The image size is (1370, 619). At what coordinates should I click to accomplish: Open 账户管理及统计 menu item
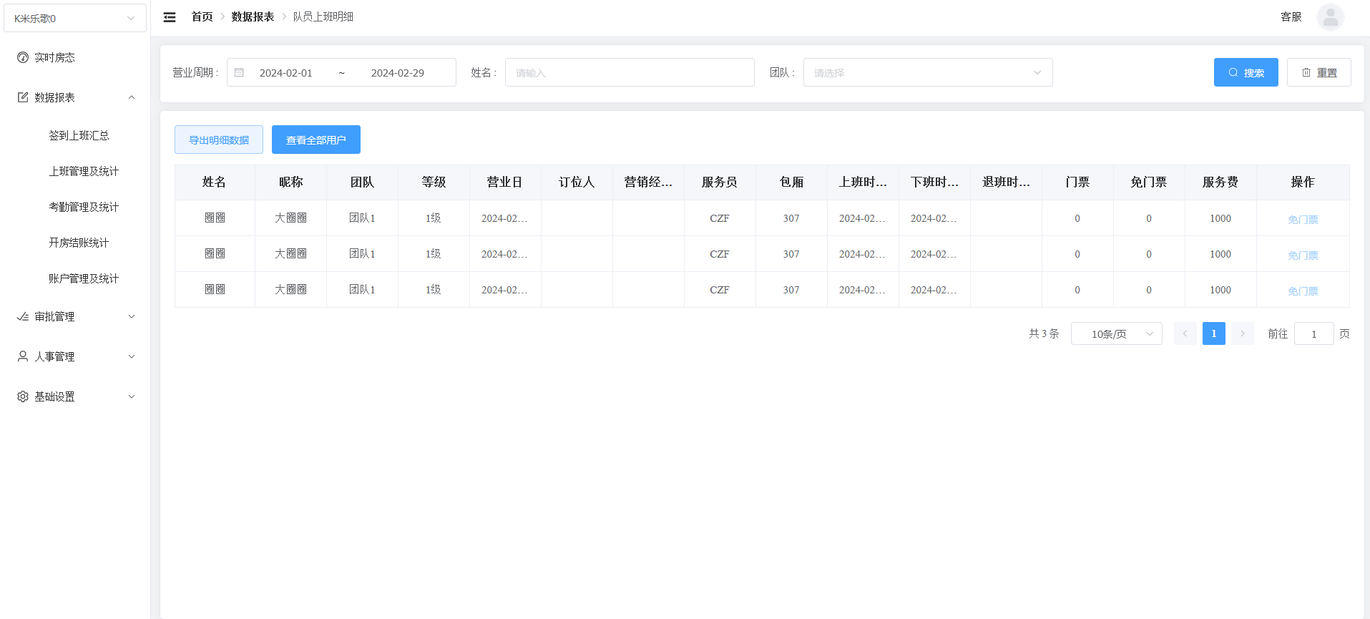84,278
